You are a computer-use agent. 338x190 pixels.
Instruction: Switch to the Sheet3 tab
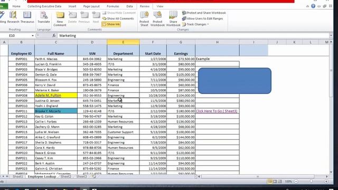pyautogui.click(x=81, y=177)
